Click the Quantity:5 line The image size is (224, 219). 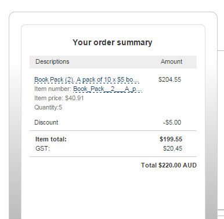click(x=48, y=107)
